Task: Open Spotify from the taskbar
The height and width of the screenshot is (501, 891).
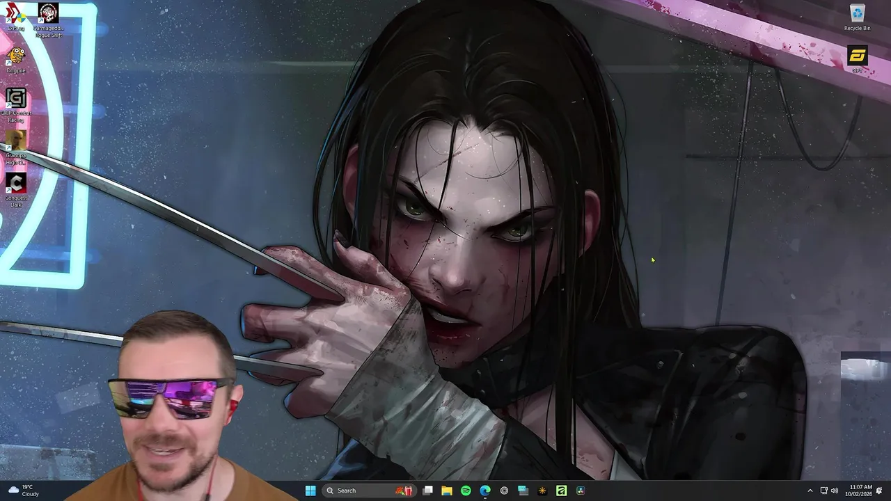Action: pyautogui.click(x=466, y=491)
